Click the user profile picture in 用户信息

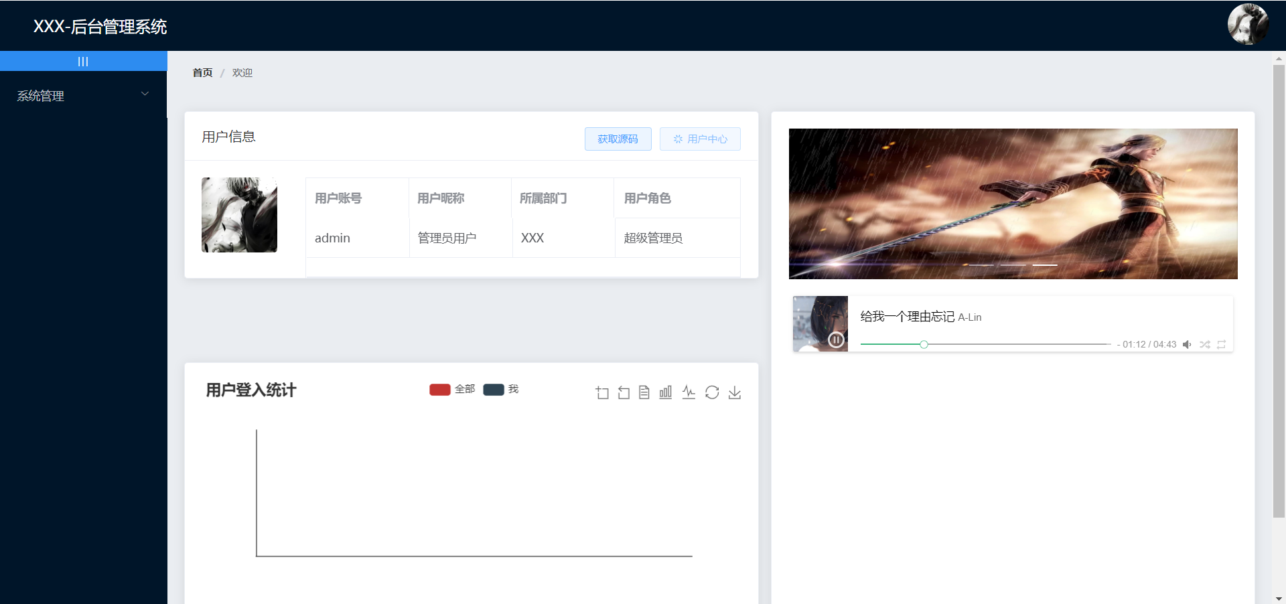(239, 215)
